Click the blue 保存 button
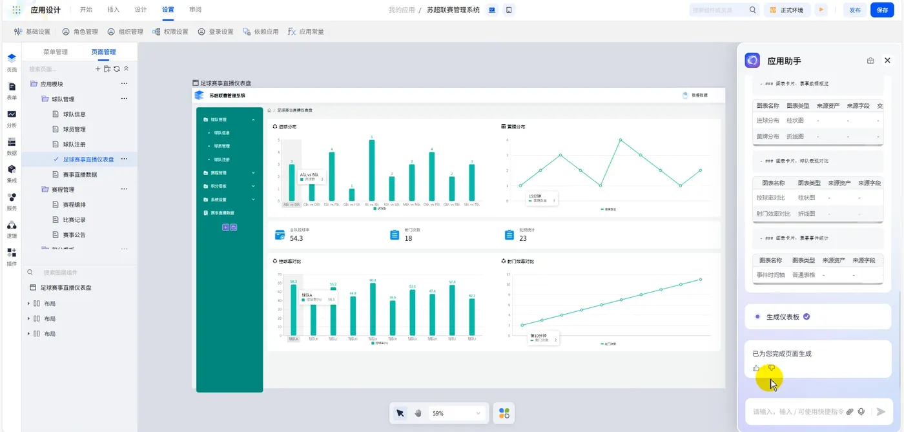The height and width of the screenshot is (432, 904). [883, 10]
